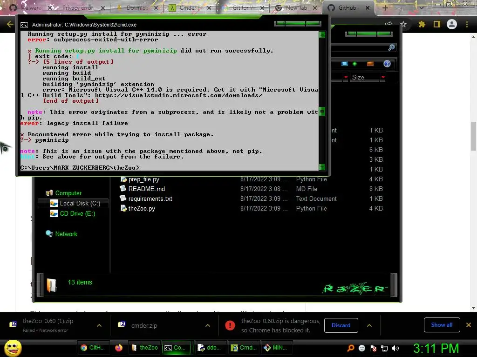Click Chrome's back arrow button
The height and width of the screenshot is (357, 477).
coord(10,24)
